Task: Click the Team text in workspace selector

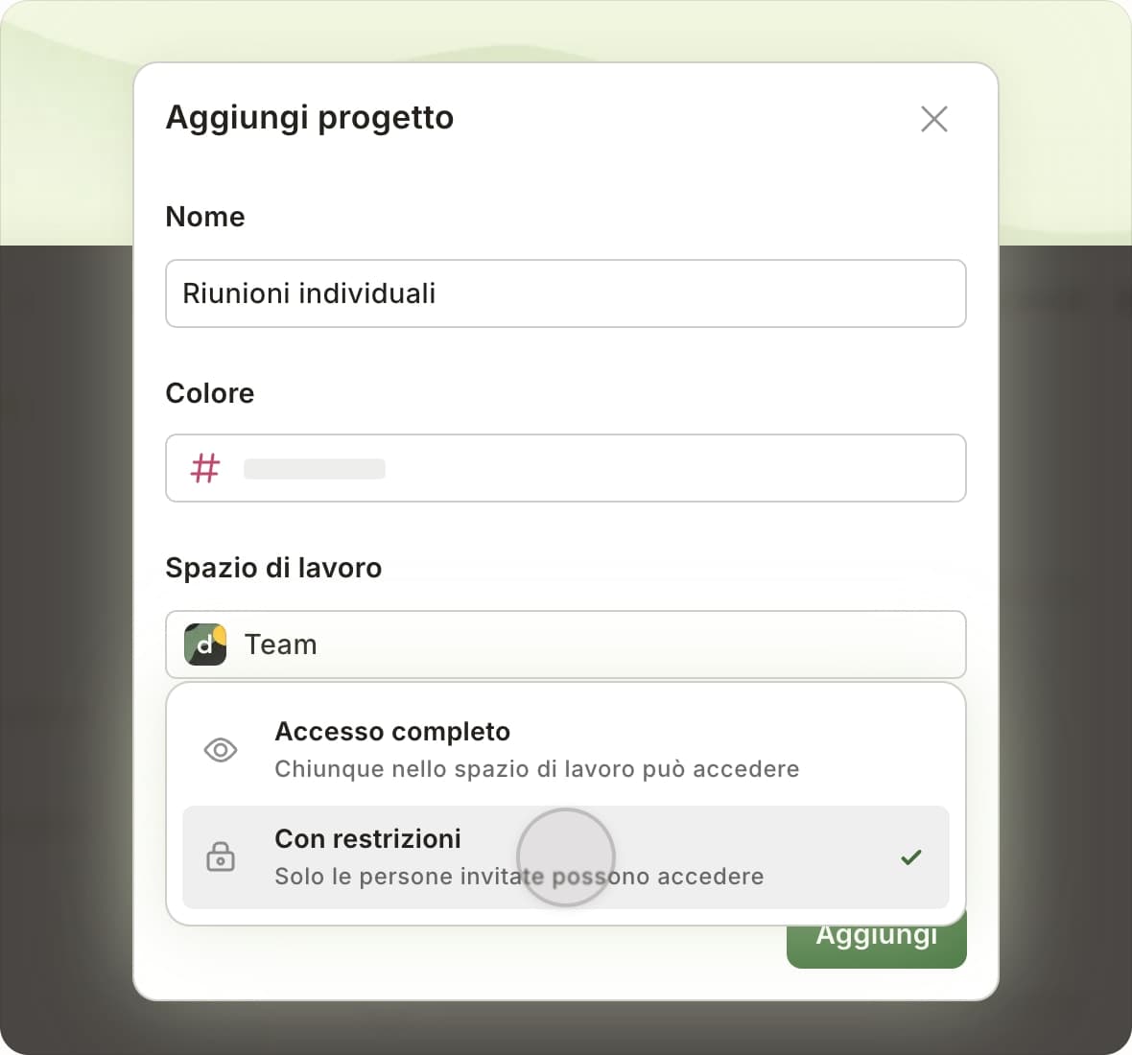Action: tap(281, 645)
